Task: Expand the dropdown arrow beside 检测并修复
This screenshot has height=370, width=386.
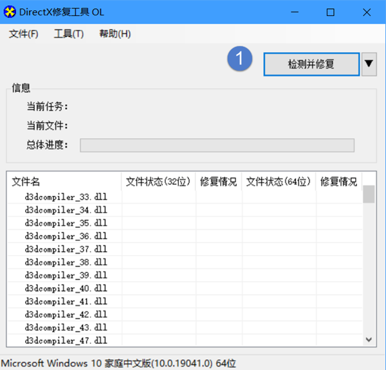Action: click(369, 64)
